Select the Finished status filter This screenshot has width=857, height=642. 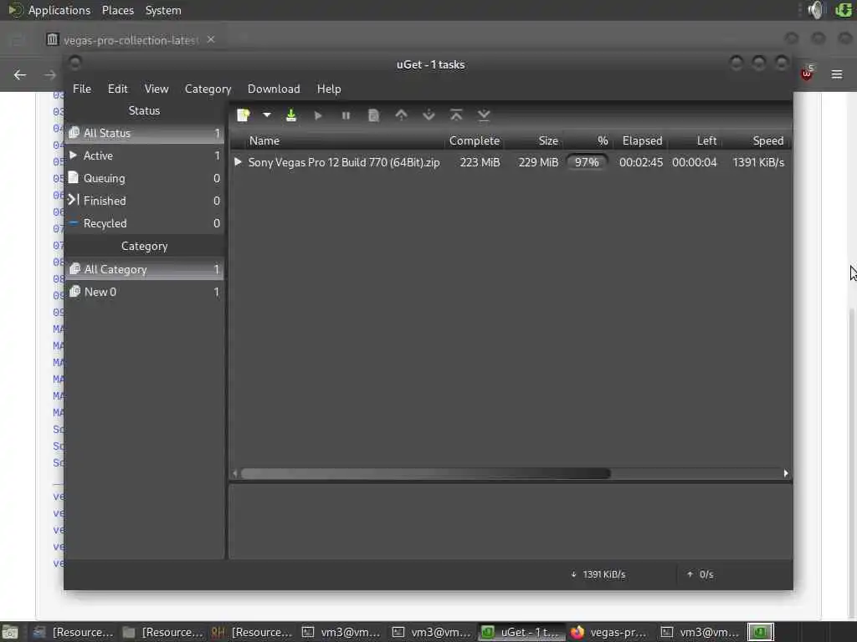point(144,201)
